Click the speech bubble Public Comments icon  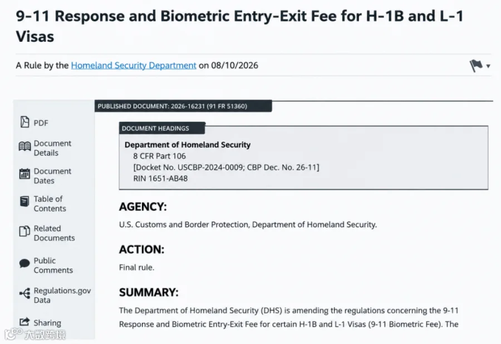[24, 263]
